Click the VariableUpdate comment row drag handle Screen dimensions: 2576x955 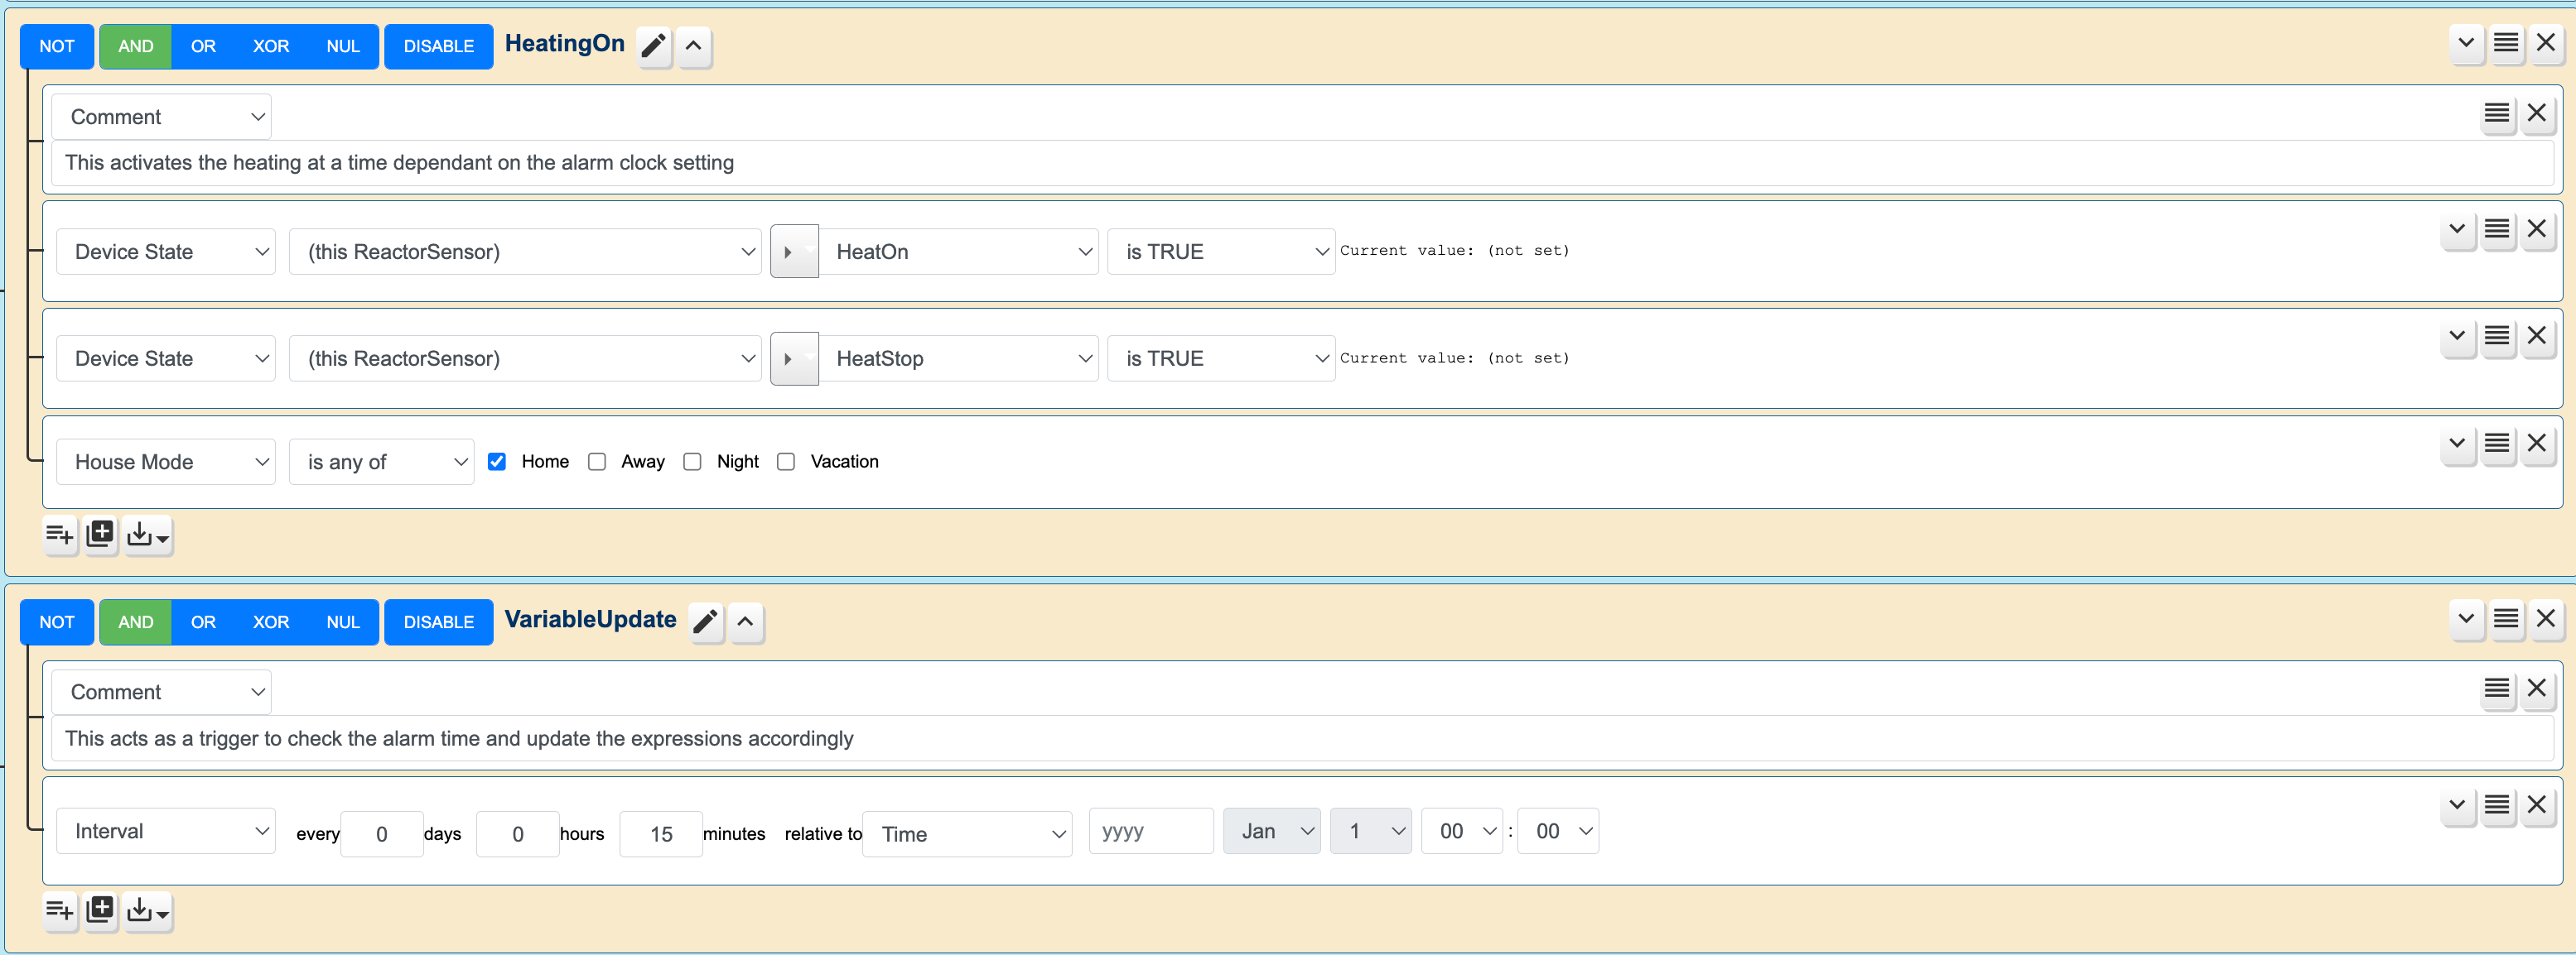tap(2497, 689)
